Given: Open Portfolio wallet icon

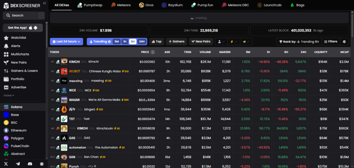Looking at the screenshot, I should tap(6, 79).
